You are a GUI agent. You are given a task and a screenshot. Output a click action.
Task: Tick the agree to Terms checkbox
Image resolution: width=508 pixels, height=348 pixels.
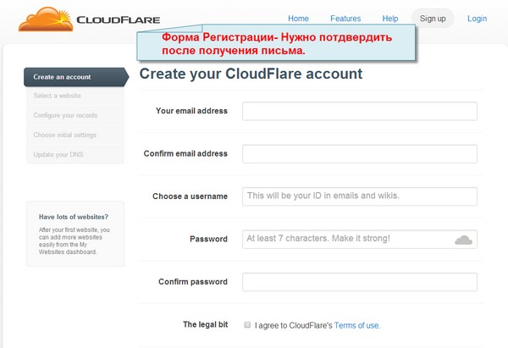247,324
